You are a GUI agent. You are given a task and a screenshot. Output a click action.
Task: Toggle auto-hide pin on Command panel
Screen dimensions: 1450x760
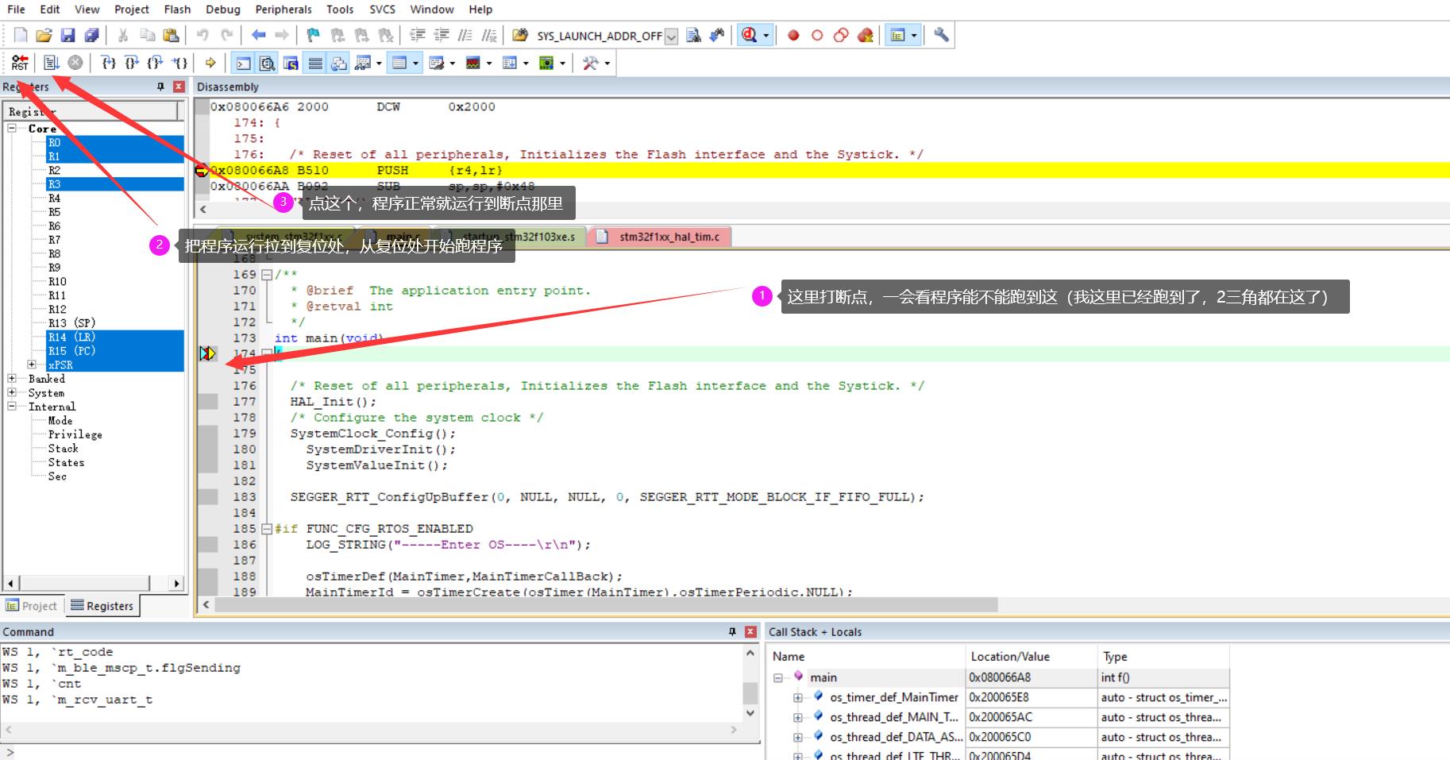pyautogui.click(x=732, y=631)
